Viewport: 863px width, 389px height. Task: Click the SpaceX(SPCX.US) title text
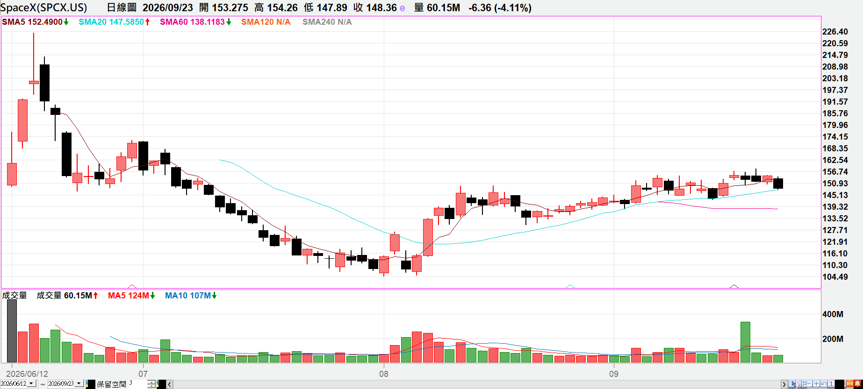click(44, 8)
